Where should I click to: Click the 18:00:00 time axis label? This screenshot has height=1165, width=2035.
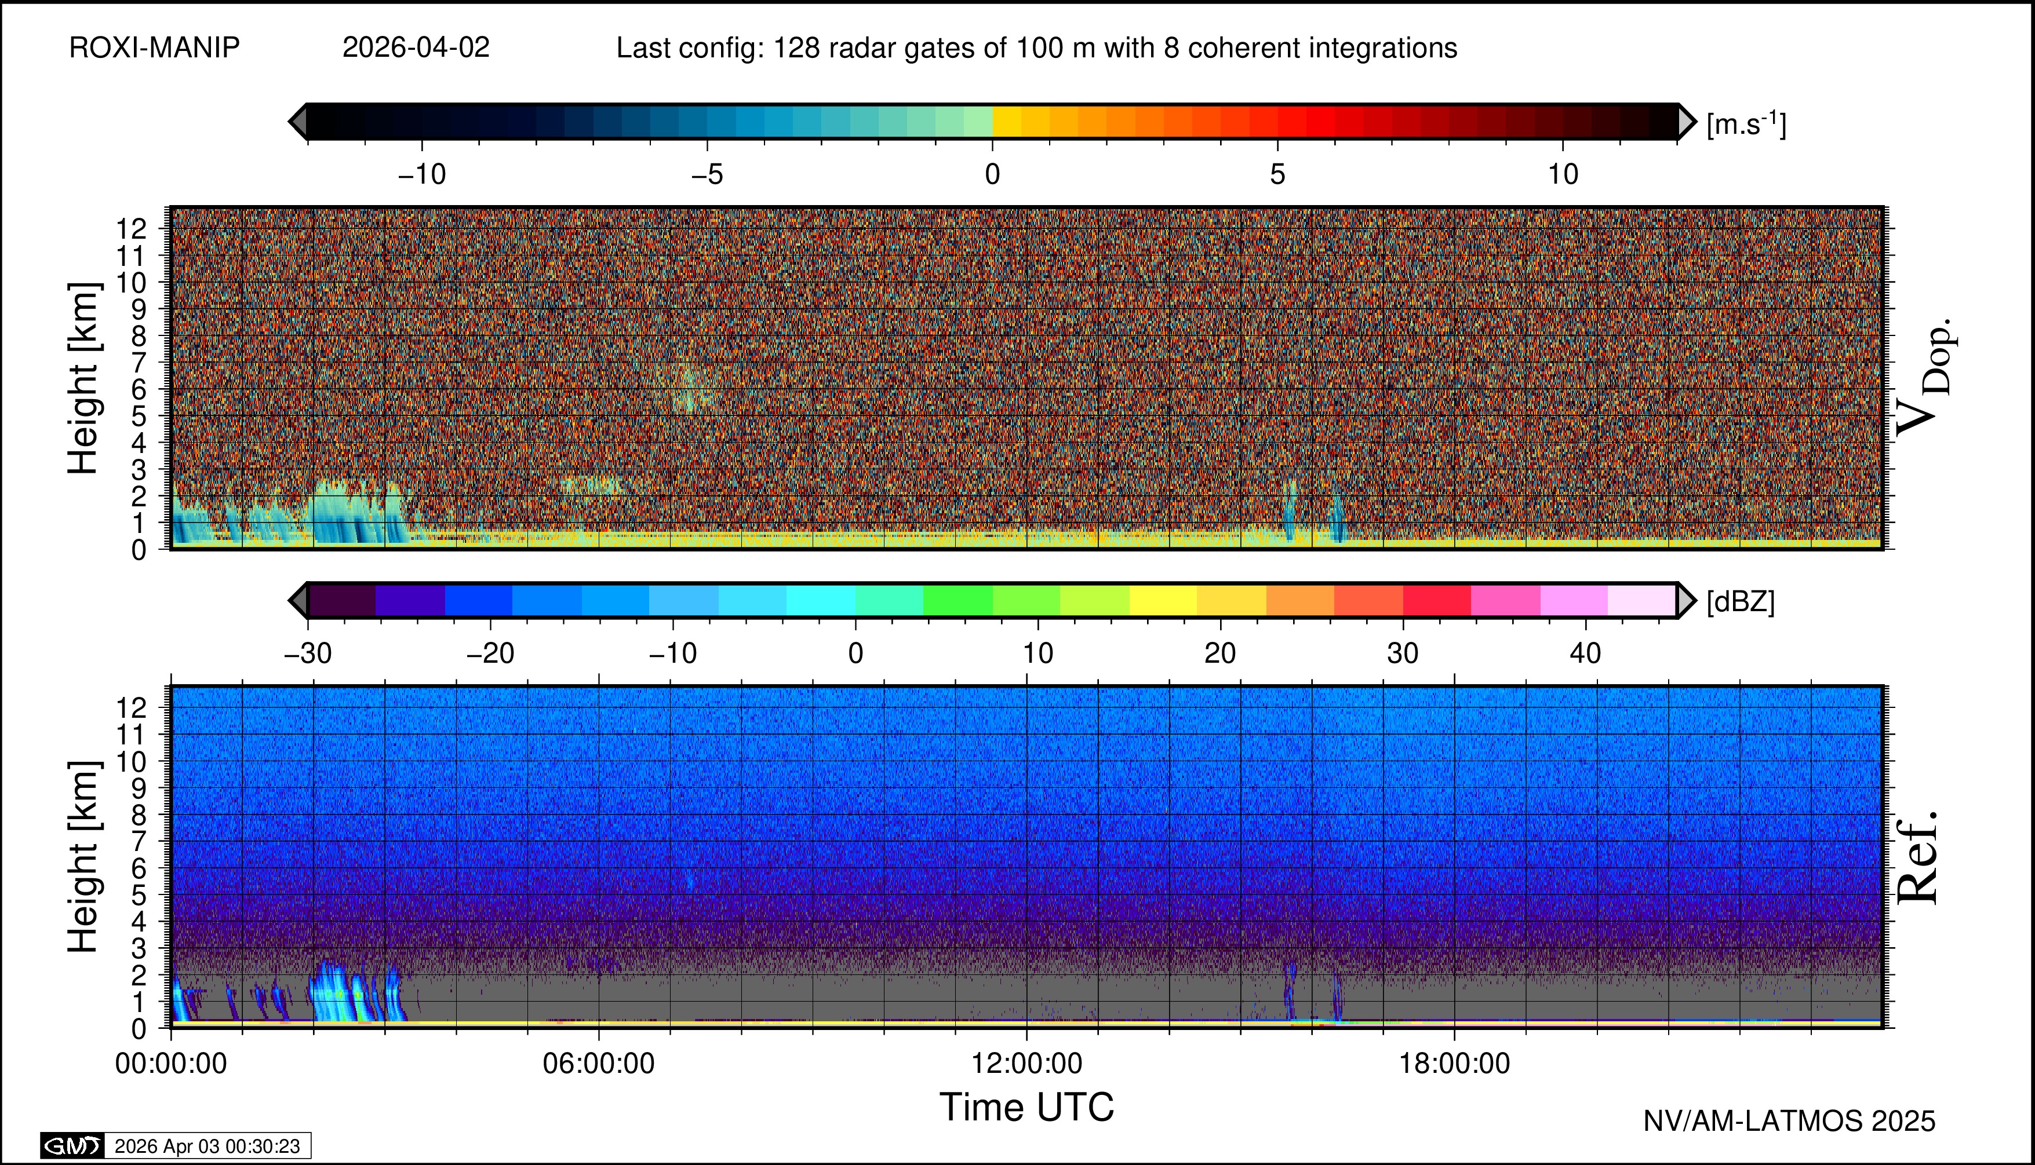(1454, 1064)
